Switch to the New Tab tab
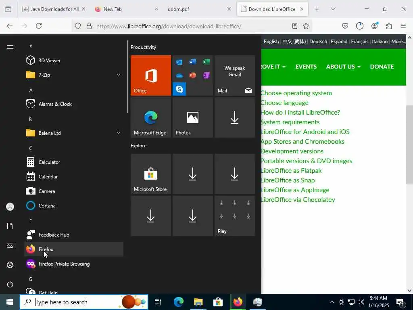 [126, 9]
